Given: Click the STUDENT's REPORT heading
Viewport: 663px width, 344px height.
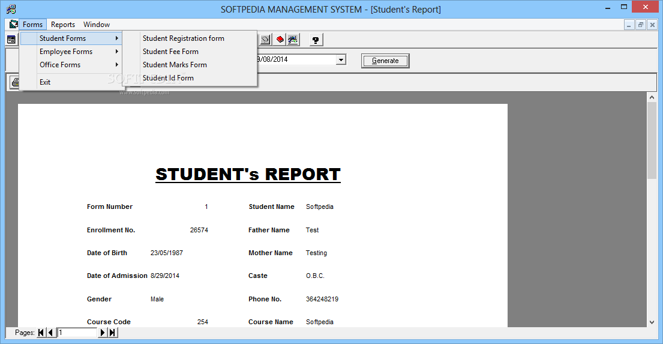Looking at the screenshot, I should (248, 174).
